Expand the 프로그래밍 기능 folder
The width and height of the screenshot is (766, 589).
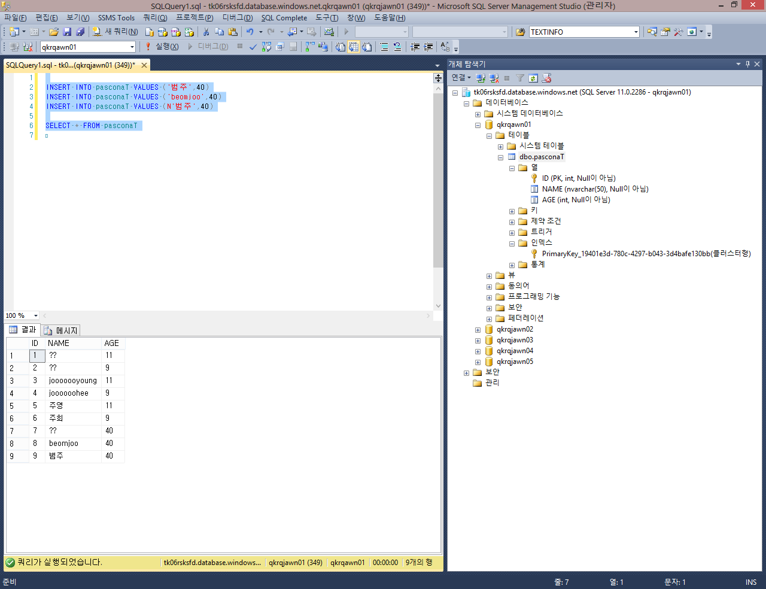(489, 297)
